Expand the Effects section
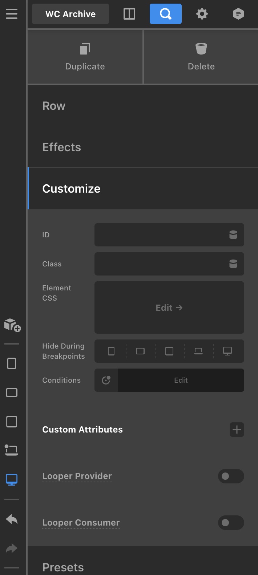 pos(143,147)
